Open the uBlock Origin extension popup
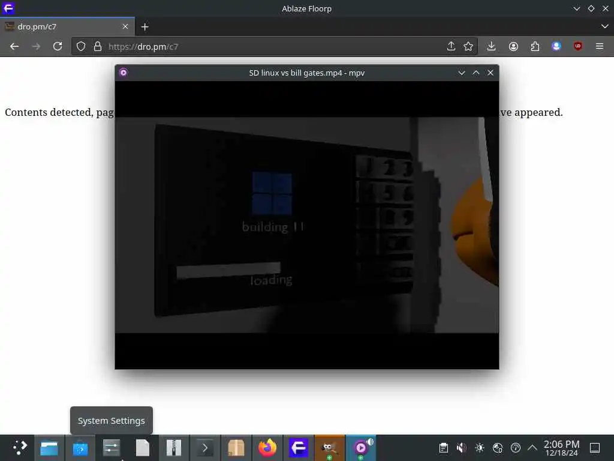 pos(577,46)
